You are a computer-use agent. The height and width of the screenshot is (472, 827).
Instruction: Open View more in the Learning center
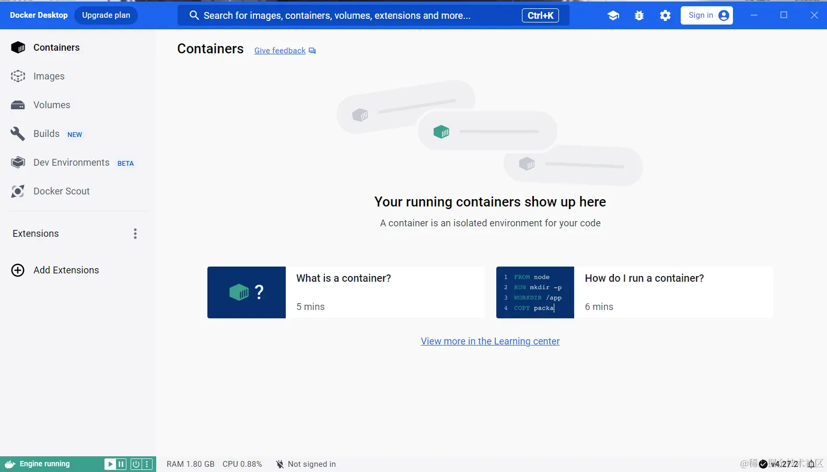click(490, 341)
